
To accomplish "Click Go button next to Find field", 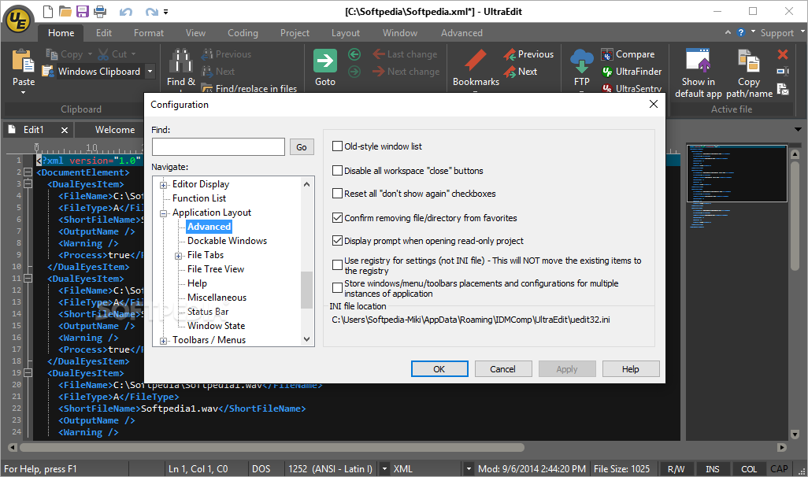I will point(302,147).
